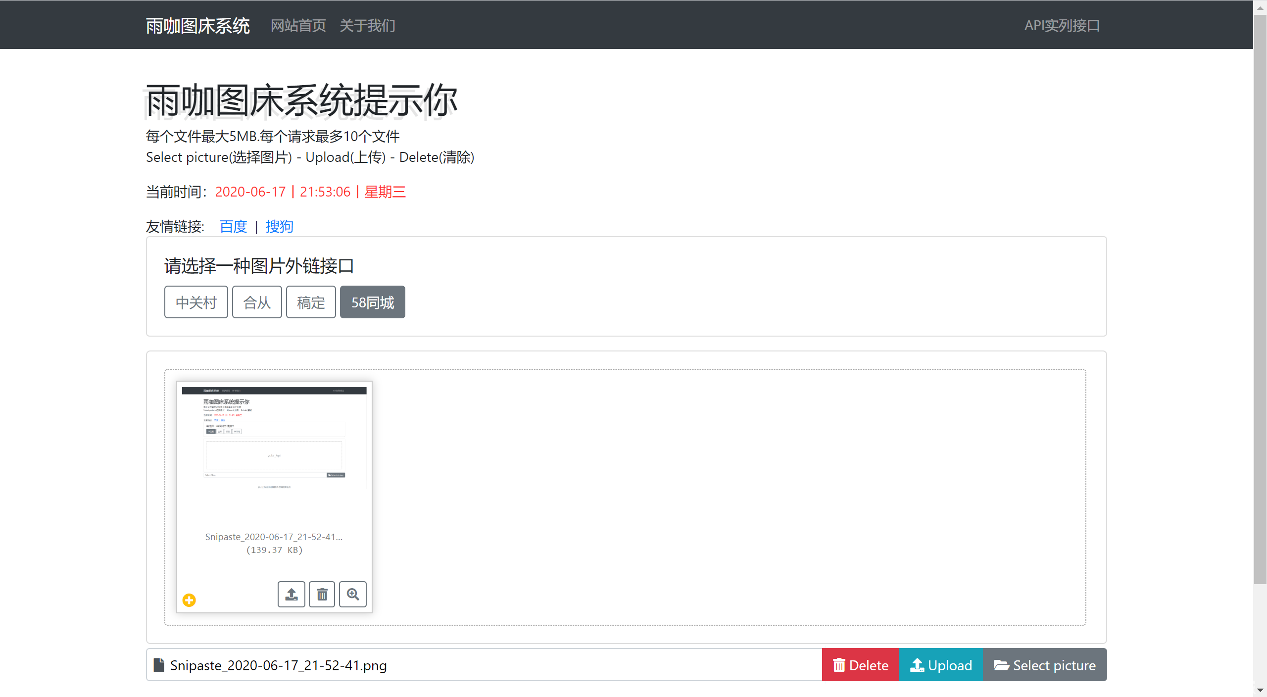1267x697 pixels.
Task: Click the uploaded screenshot preview thumbnail
Action: [274, 446]
